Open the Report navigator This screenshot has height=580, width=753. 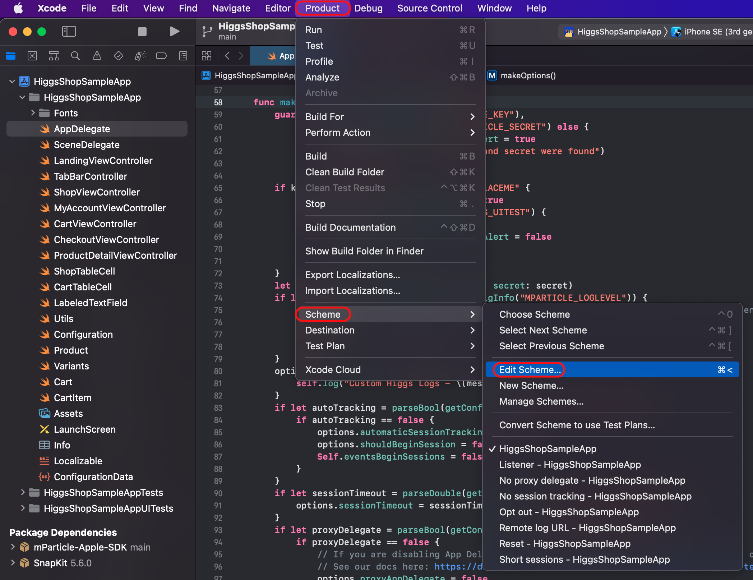[x=183, y=56]
